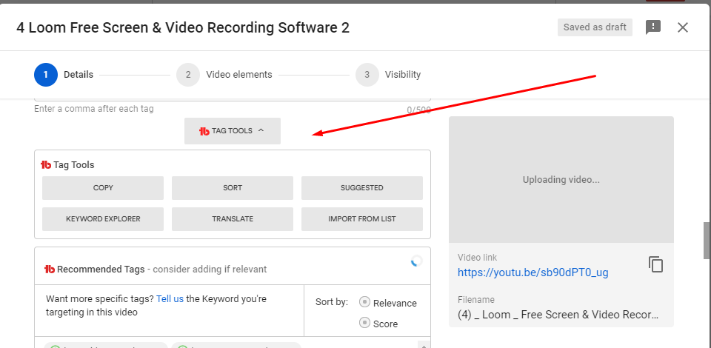Open the youtu.be video link
Viewport: 711px width, 348px height.
tap(533, 272)
